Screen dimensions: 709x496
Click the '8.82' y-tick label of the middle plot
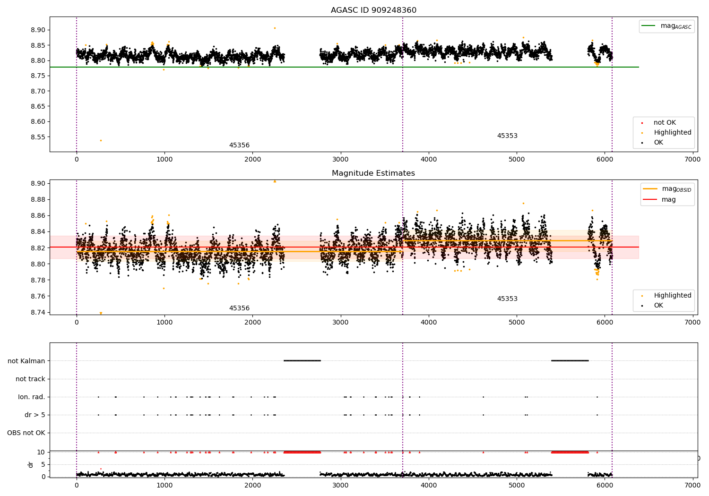(x=38, y=248)
